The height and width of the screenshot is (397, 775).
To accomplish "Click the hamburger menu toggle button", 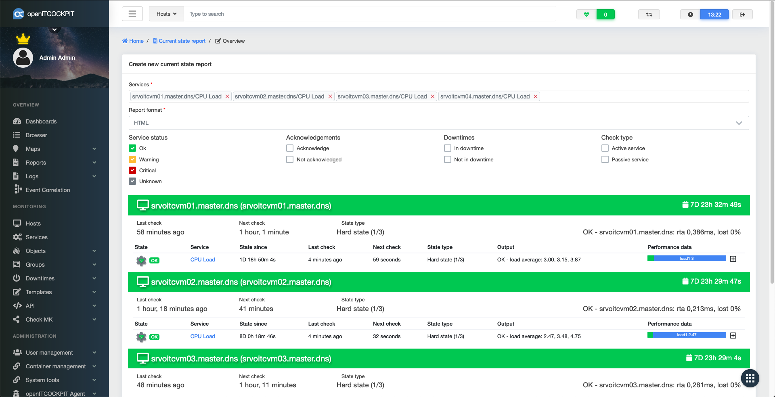I will pyautogui.click(x=132, y=14).
